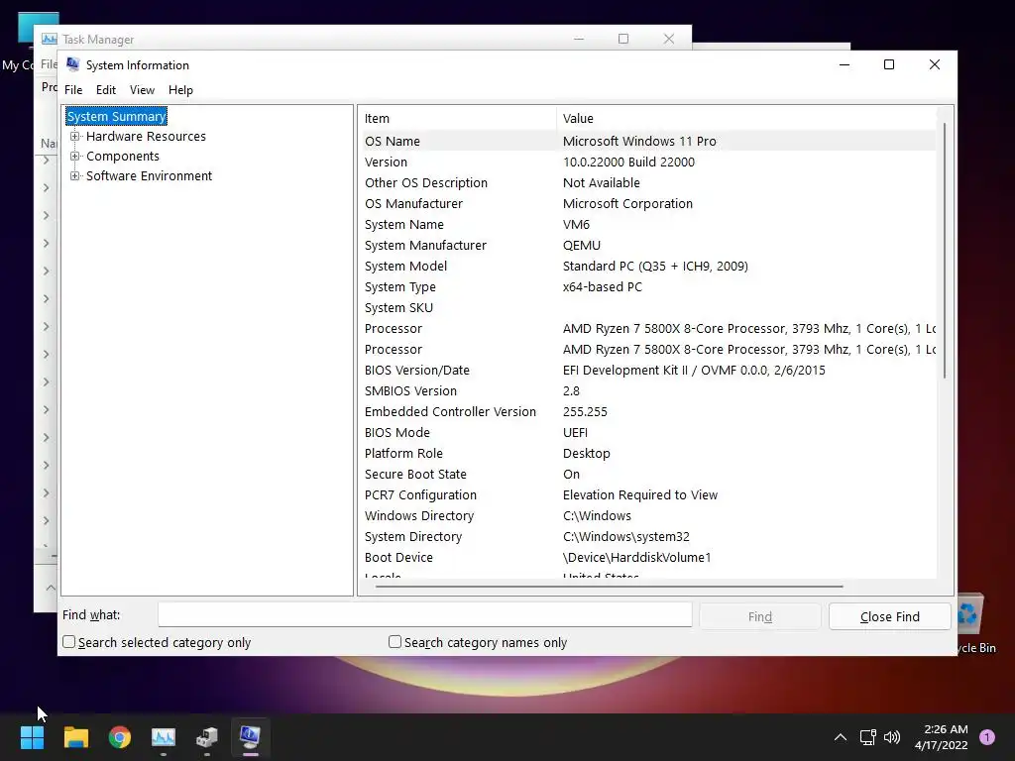Select the System Model row

pos(648,266)
